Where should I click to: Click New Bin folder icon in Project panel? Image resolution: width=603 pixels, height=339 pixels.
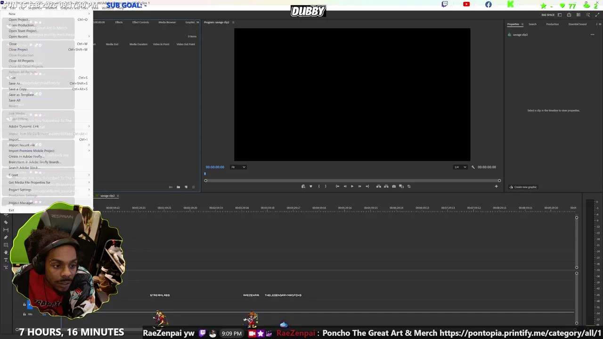coord(178,187)
